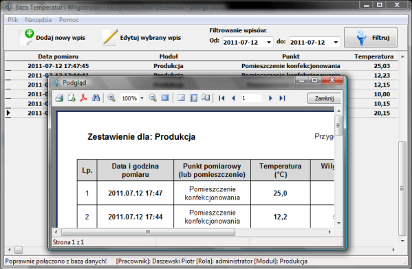Click report temperature cell 12,2
The height and width of the screenshot is (269, 412).
pos(280,217)
